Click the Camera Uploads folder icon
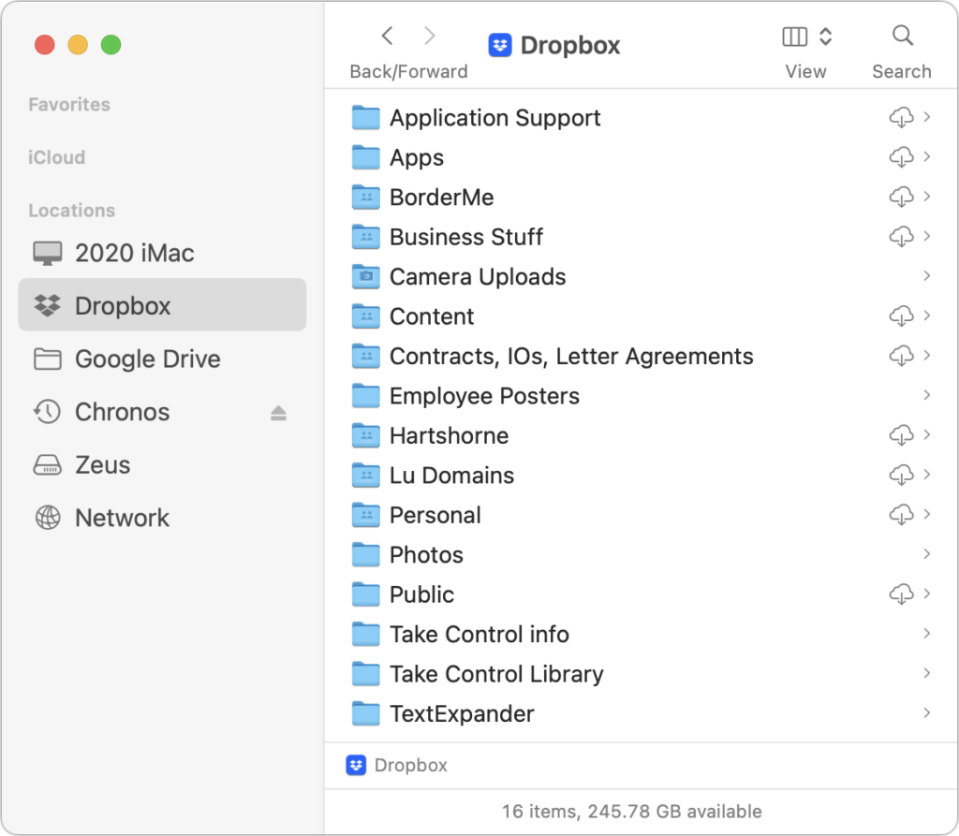959x836 pixels. 366,276
